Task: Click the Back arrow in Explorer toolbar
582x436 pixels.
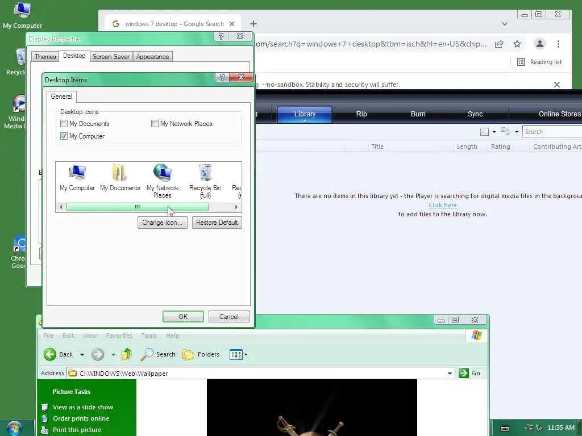Action: [x=50, y=354]
